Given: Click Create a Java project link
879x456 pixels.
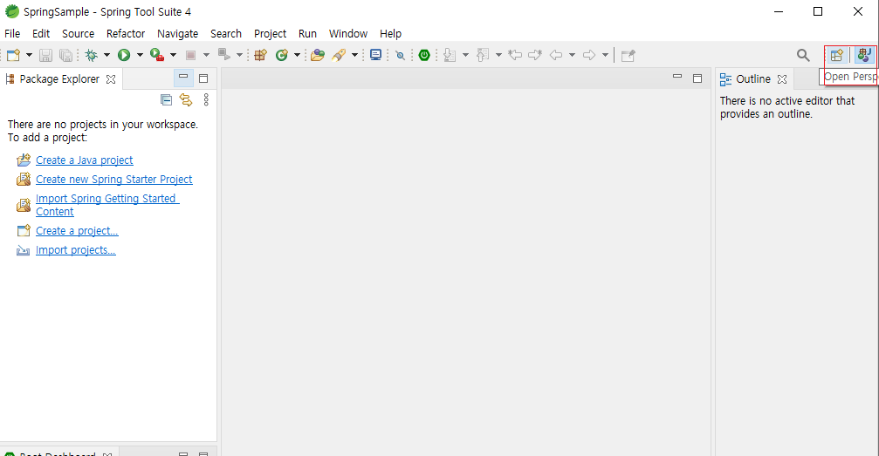Looking at the screenshot, I should [x=84, y=160].
